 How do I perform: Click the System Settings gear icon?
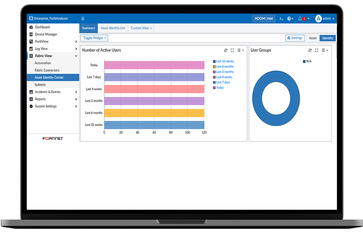click(31, 106)
